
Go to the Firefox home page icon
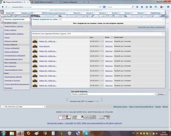(142, 7)
